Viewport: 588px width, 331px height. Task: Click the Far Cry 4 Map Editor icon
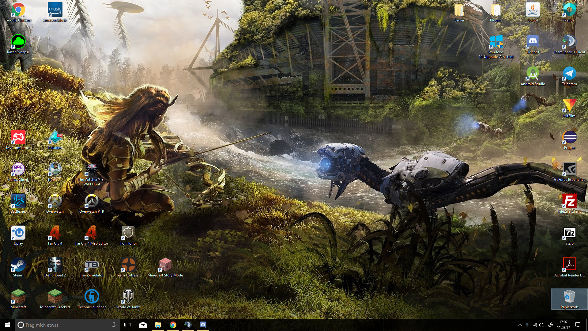(x=92, y=235)
